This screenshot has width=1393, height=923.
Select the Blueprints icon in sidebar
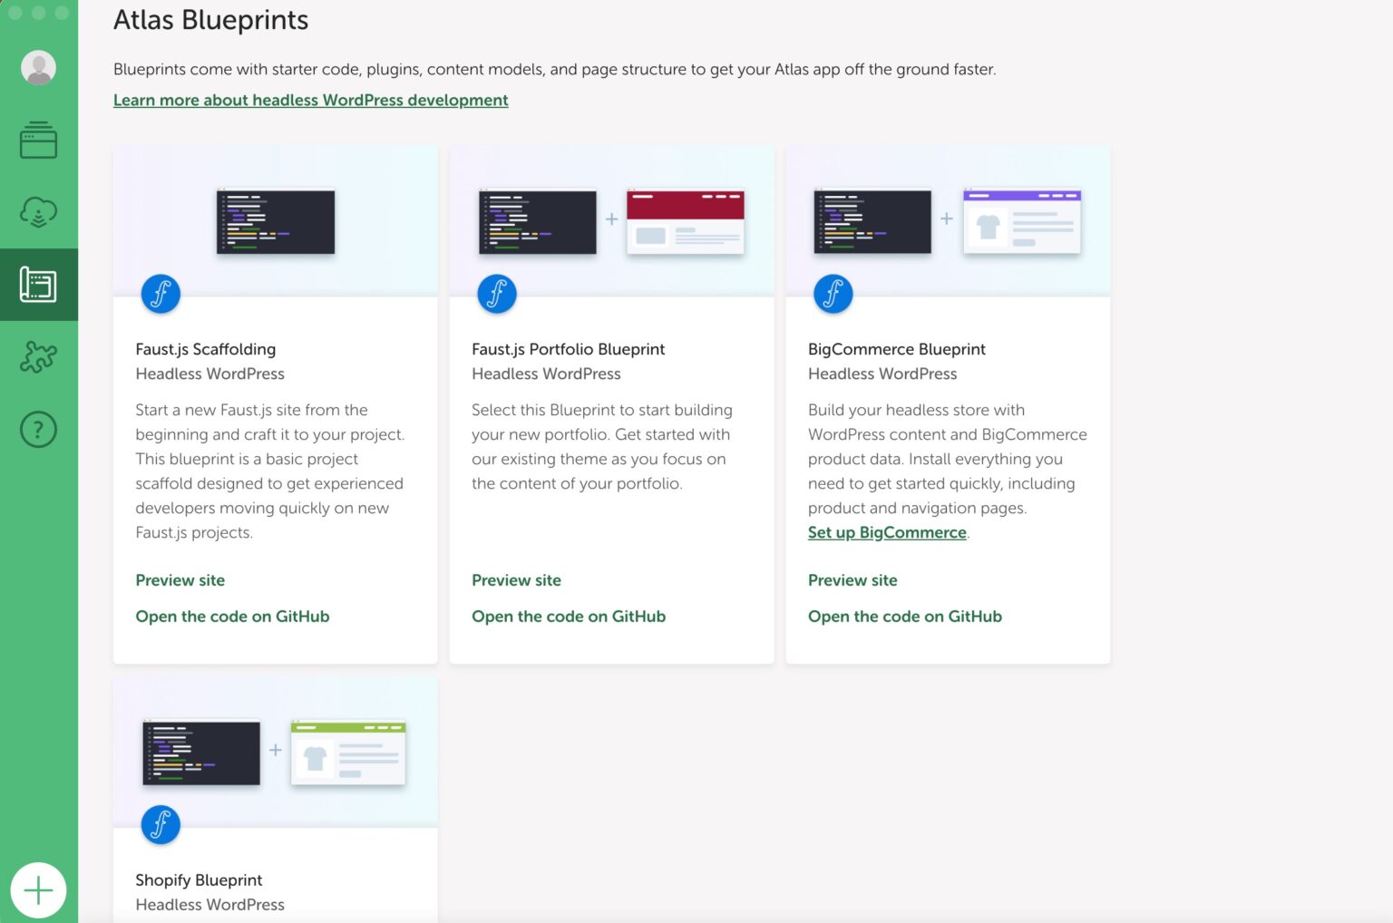click(38, 285)
